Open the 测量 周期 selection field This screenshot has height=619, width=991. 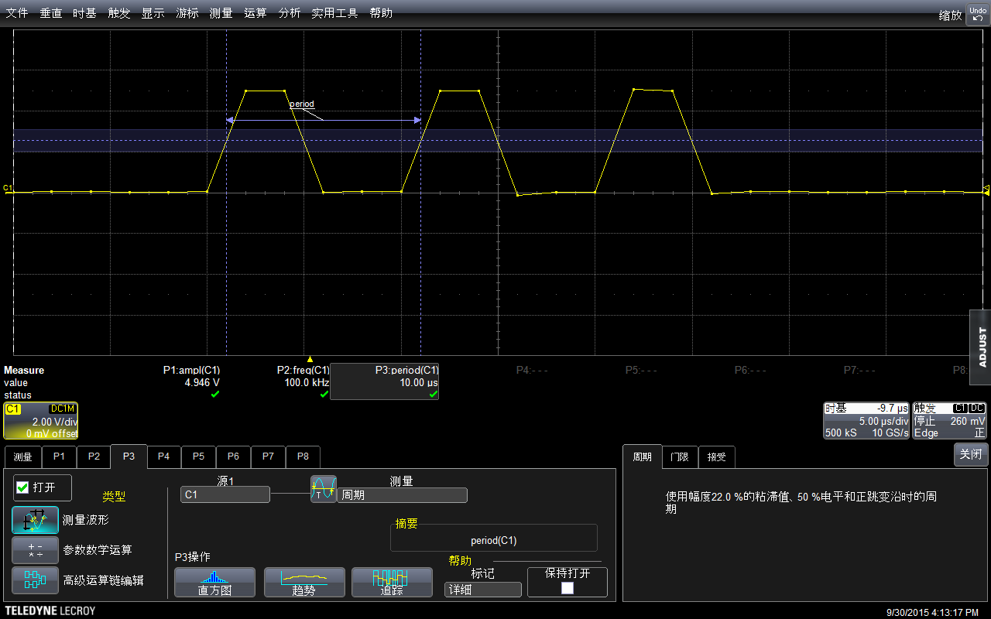(x=402, y=495)
